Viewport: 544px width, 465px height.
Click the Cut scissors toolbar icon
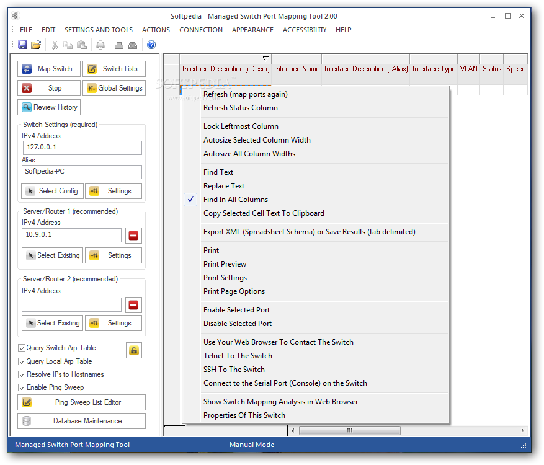(55, 45)
